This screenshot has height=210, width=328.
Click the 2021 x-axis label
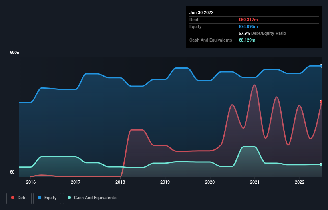[x=255, y=182]
